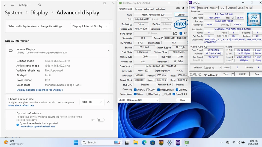Launch Microsoft Edge from the taskbar
The image size is (262, 147).
tap(144, 142)
